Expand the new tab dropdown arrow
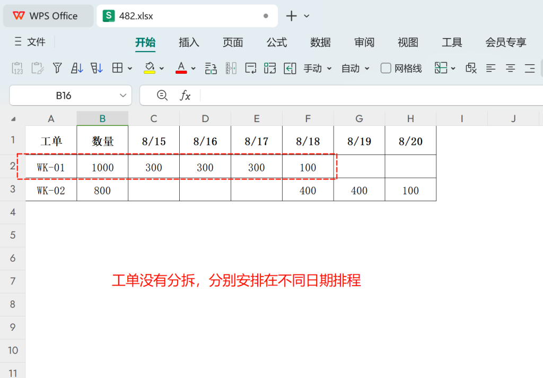 tap(307, 16)
